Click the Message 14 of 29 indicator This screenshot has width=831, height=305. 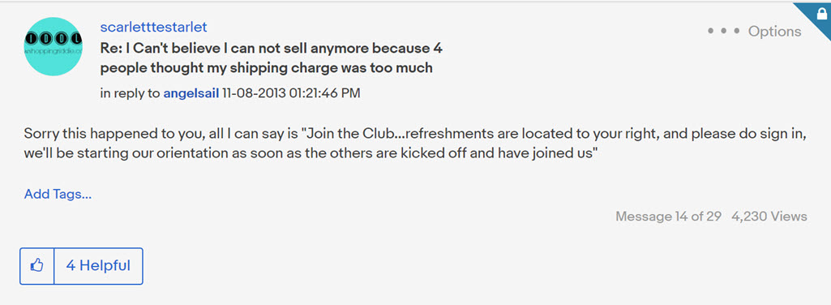click(x=668, y=217)
